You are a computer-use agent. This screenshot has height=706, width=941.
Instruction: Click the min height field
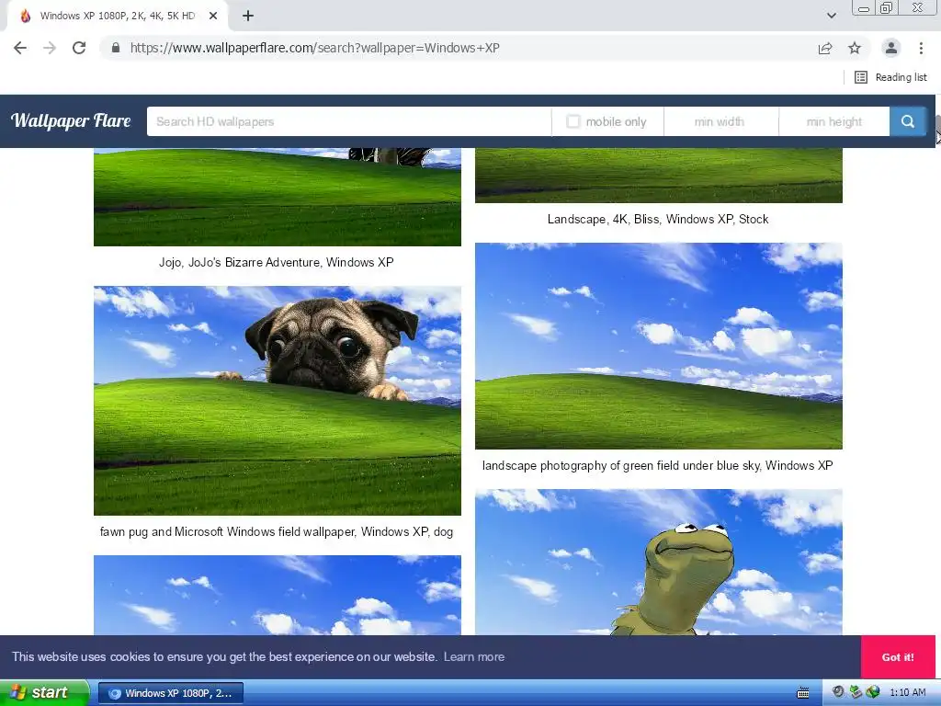point(833,122)
